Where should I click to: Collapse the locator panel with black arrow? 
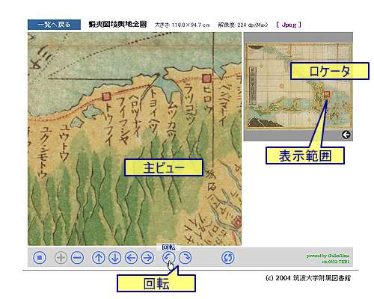pyautogui.click(x=346, y=135)
